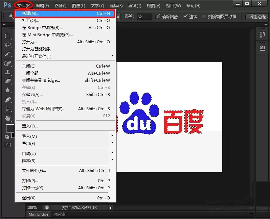Viewport: 270px width, 219px height.
Task: Expand the left toolbar double arrows
Action: [4, 25]
